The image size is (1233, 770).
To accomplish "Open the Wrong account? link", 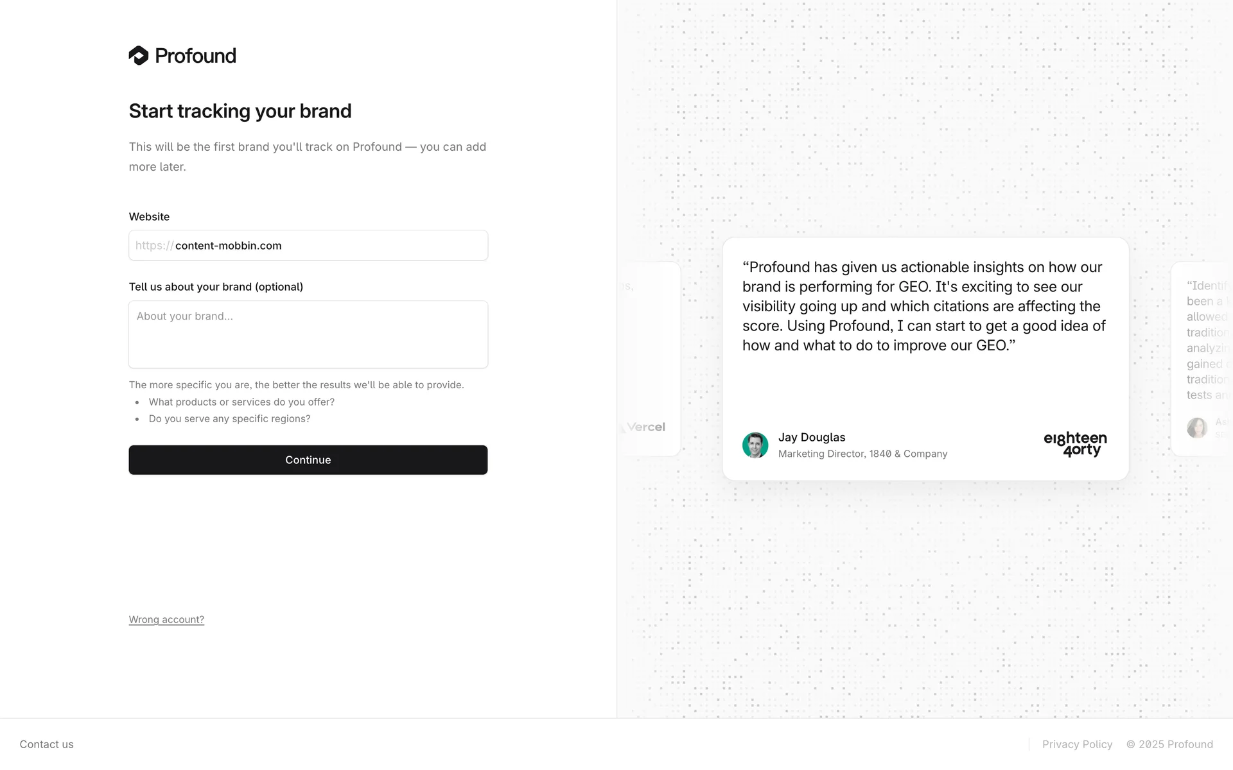I will [x=166, y=620].
